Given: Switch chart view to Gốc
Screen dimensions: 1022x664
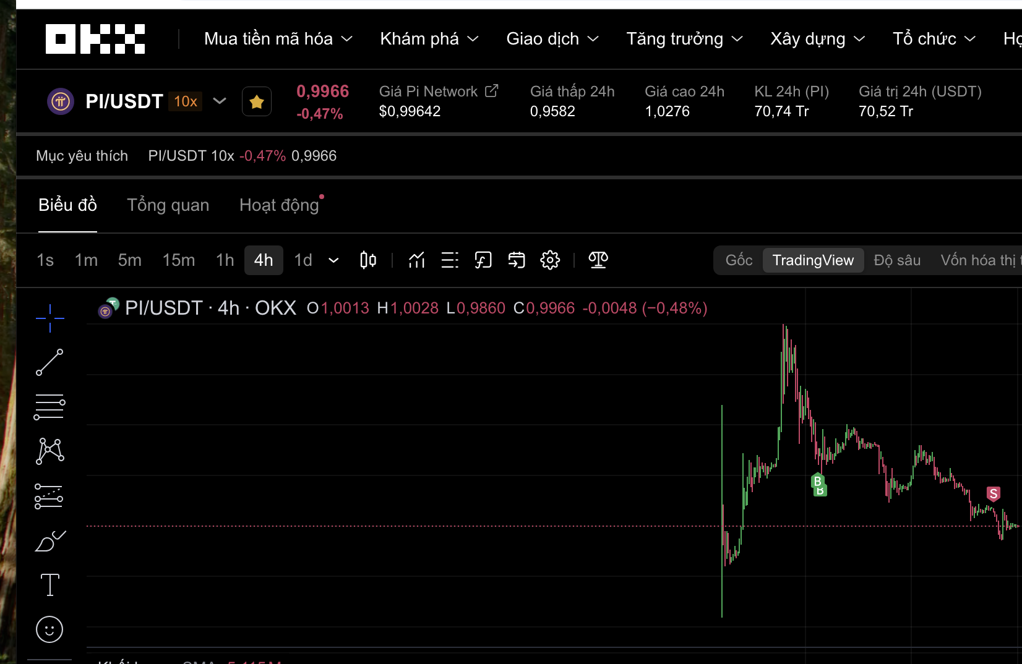Looking at the screenshot, I should point(739,260).
